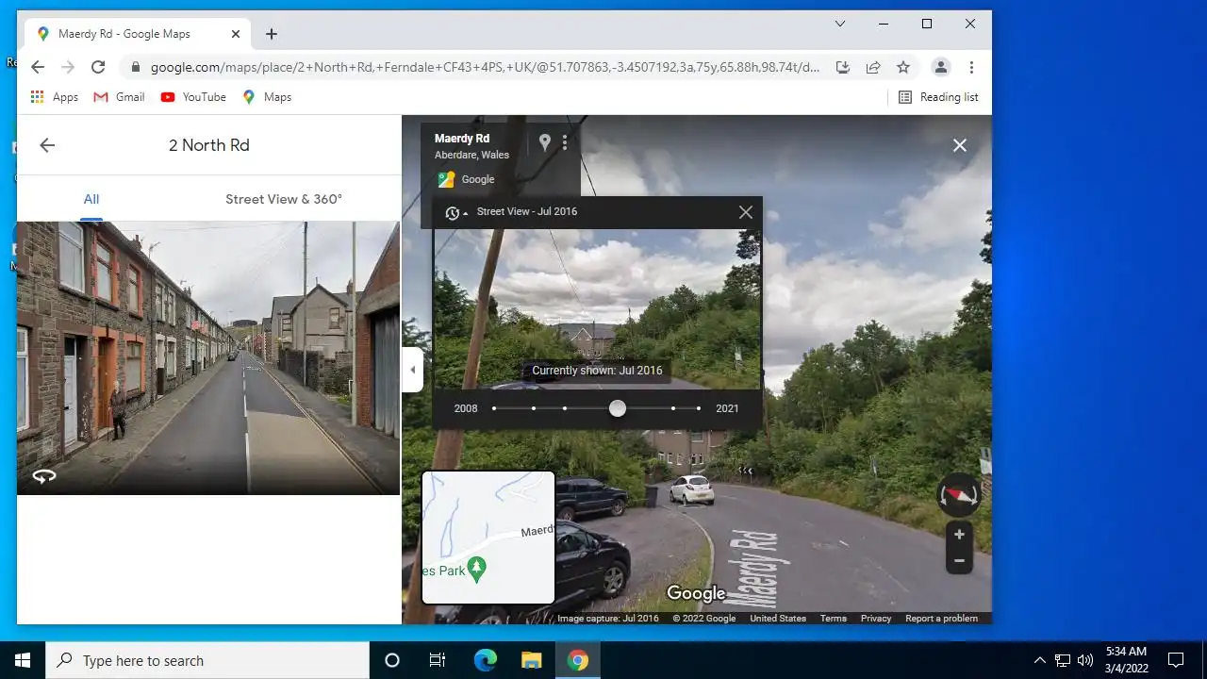Click the browser forward arrow
The width and height of the screenshot is (1207, 679).
coord(68,67)
